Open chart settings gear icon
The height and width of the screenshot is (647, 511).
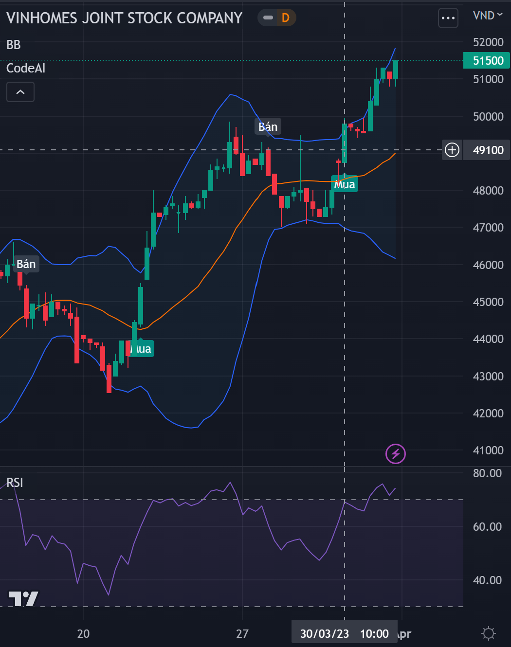click(x=489, y=633)
